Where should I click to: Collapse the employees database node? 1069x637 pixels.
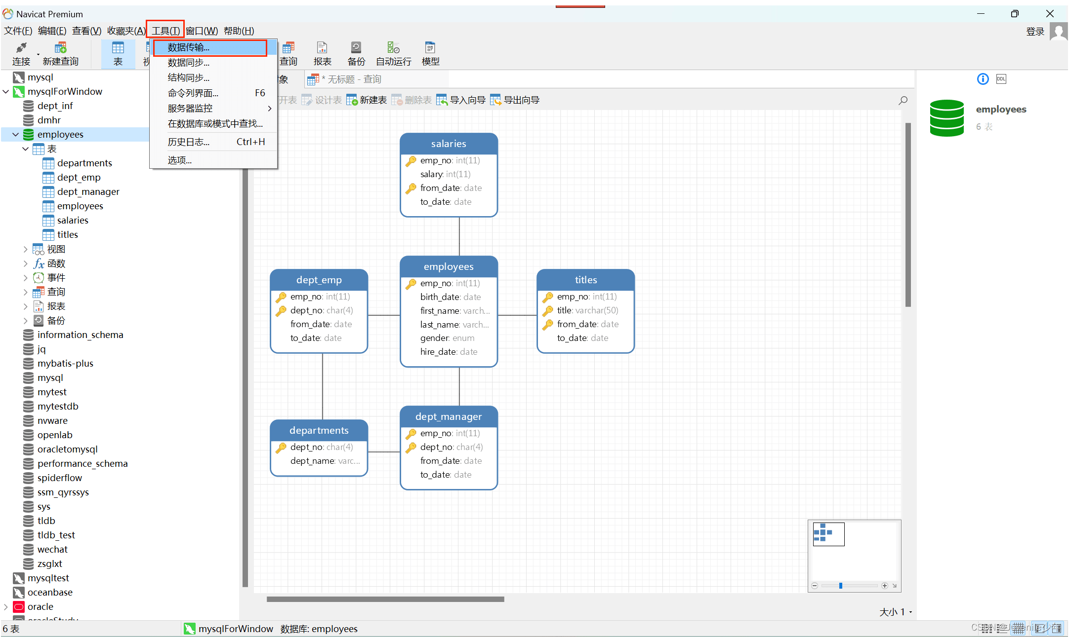[16, 135]
